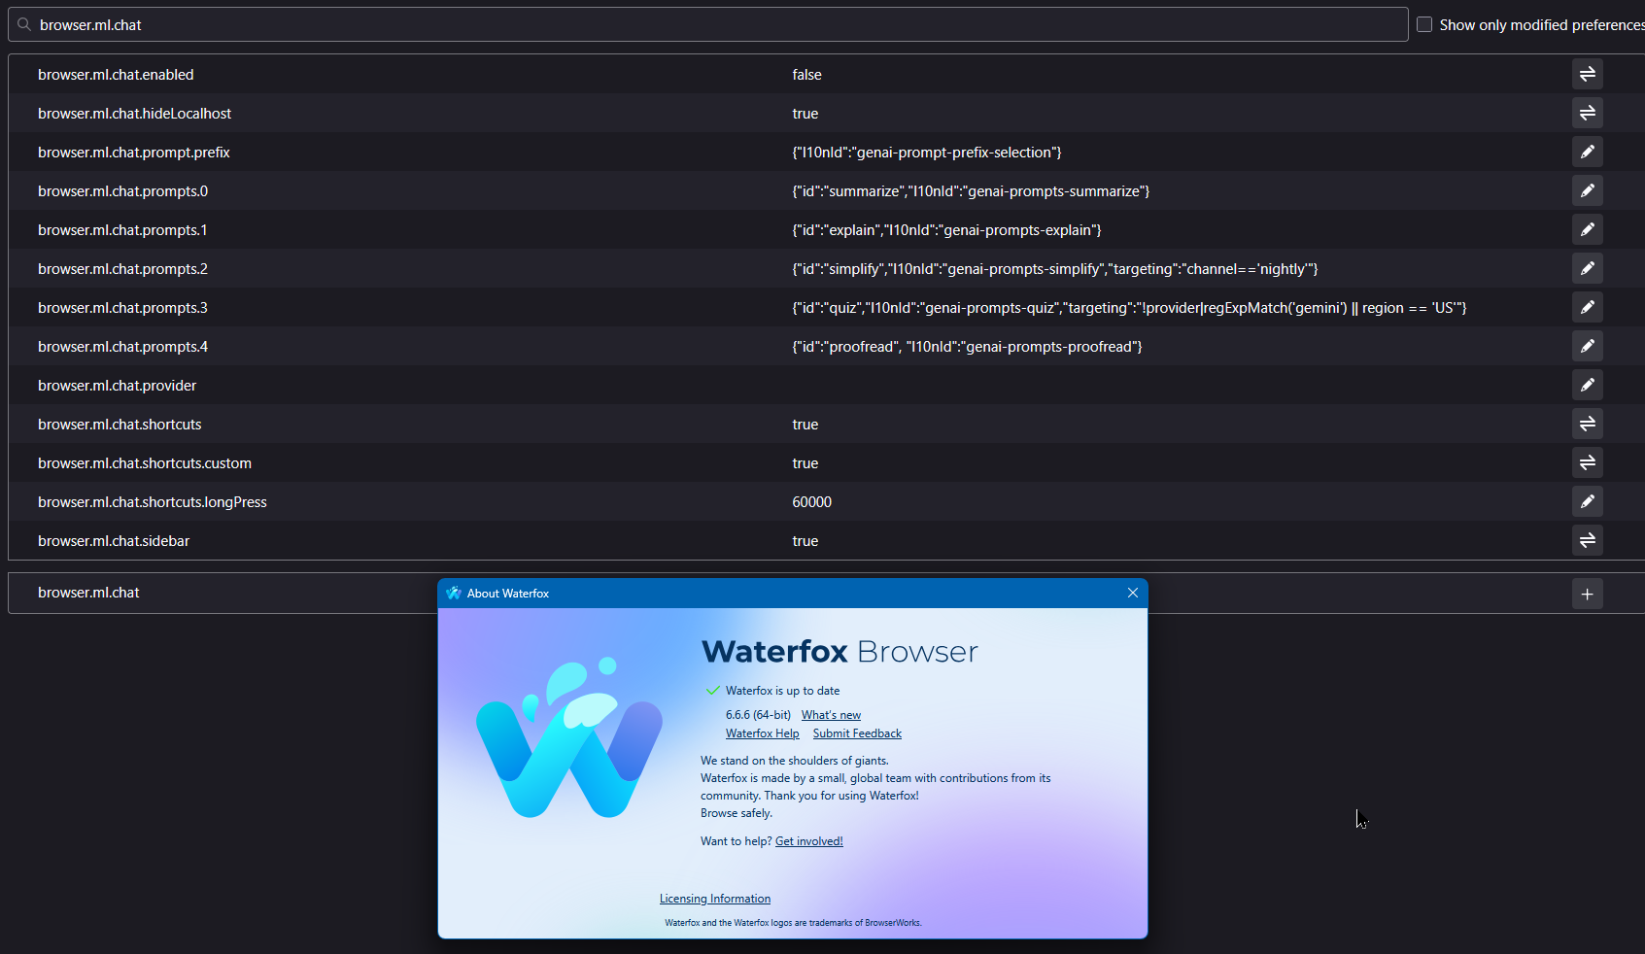Toggle browser.ml.chat.hideLocalhost preference value

[1587, 113]
